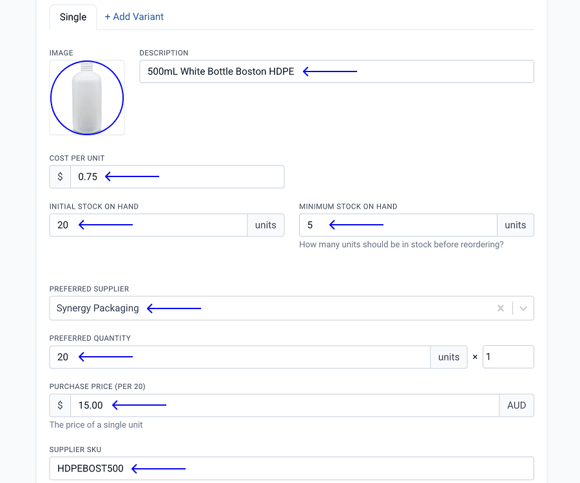
Task: Edit the Purchase Price field
Action: pyautogui.click(x=285, y=405)
